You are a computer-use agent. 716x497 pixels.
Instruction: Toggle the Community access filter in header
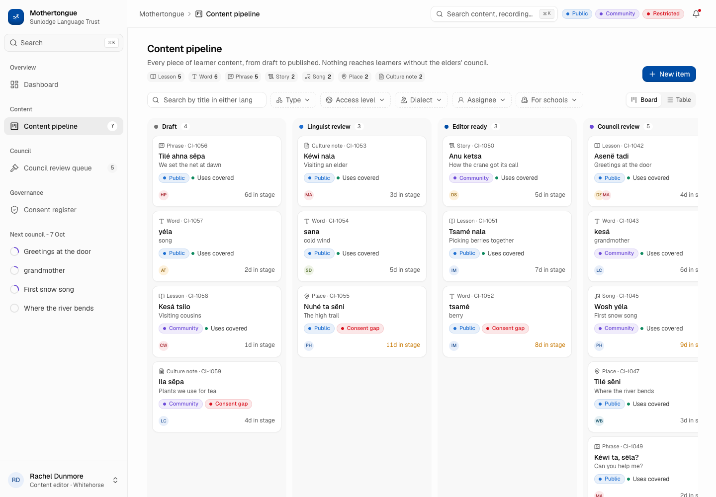pos(617,14)
